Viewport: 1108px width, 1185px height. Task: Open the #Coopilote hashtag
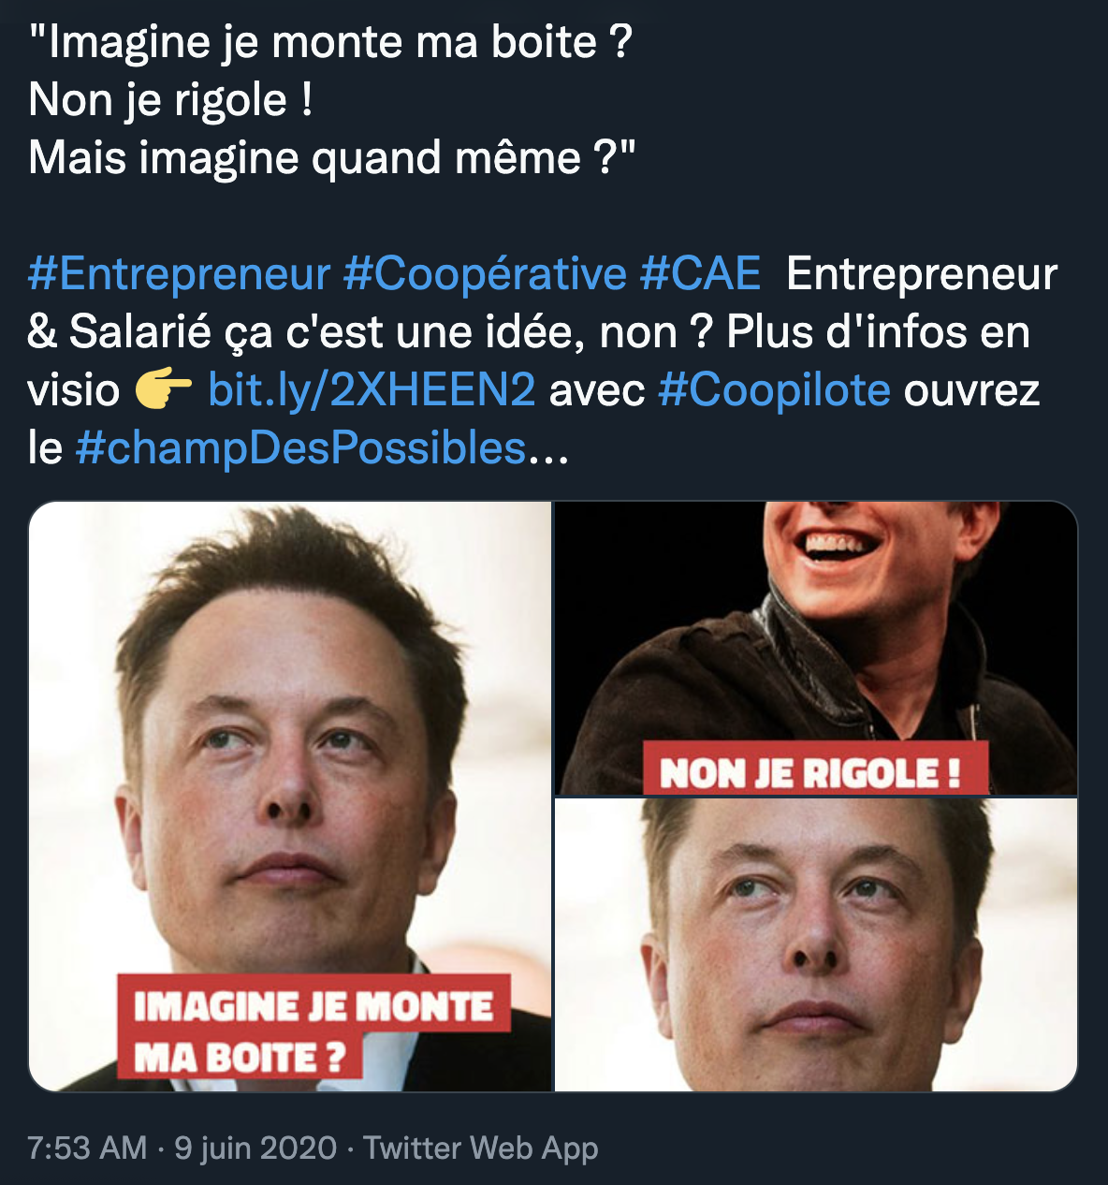point(774,390)
